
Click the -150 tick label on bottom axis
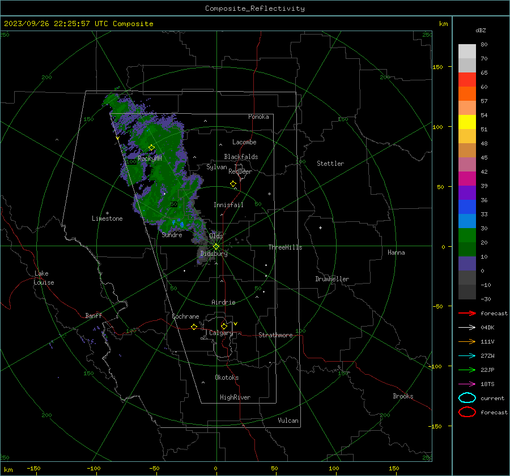point(33,468)
